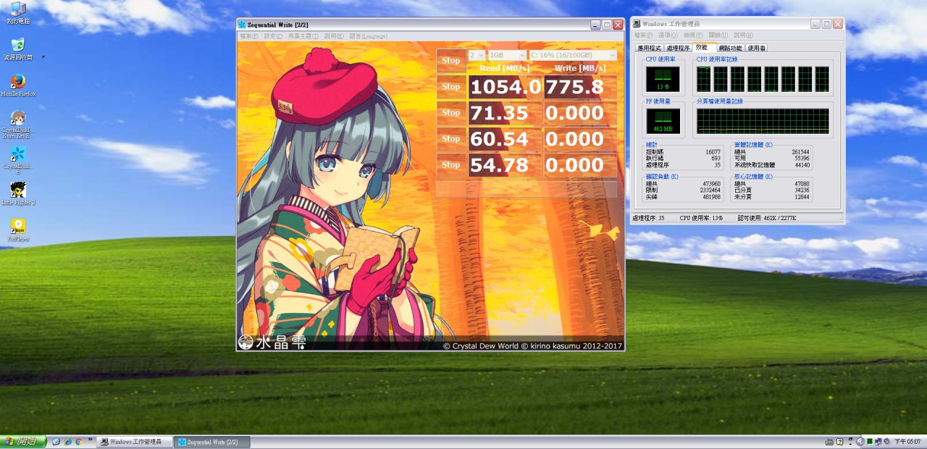Open the Start menu
Viewport: 927px width, 449px height.
coord(23,442)
